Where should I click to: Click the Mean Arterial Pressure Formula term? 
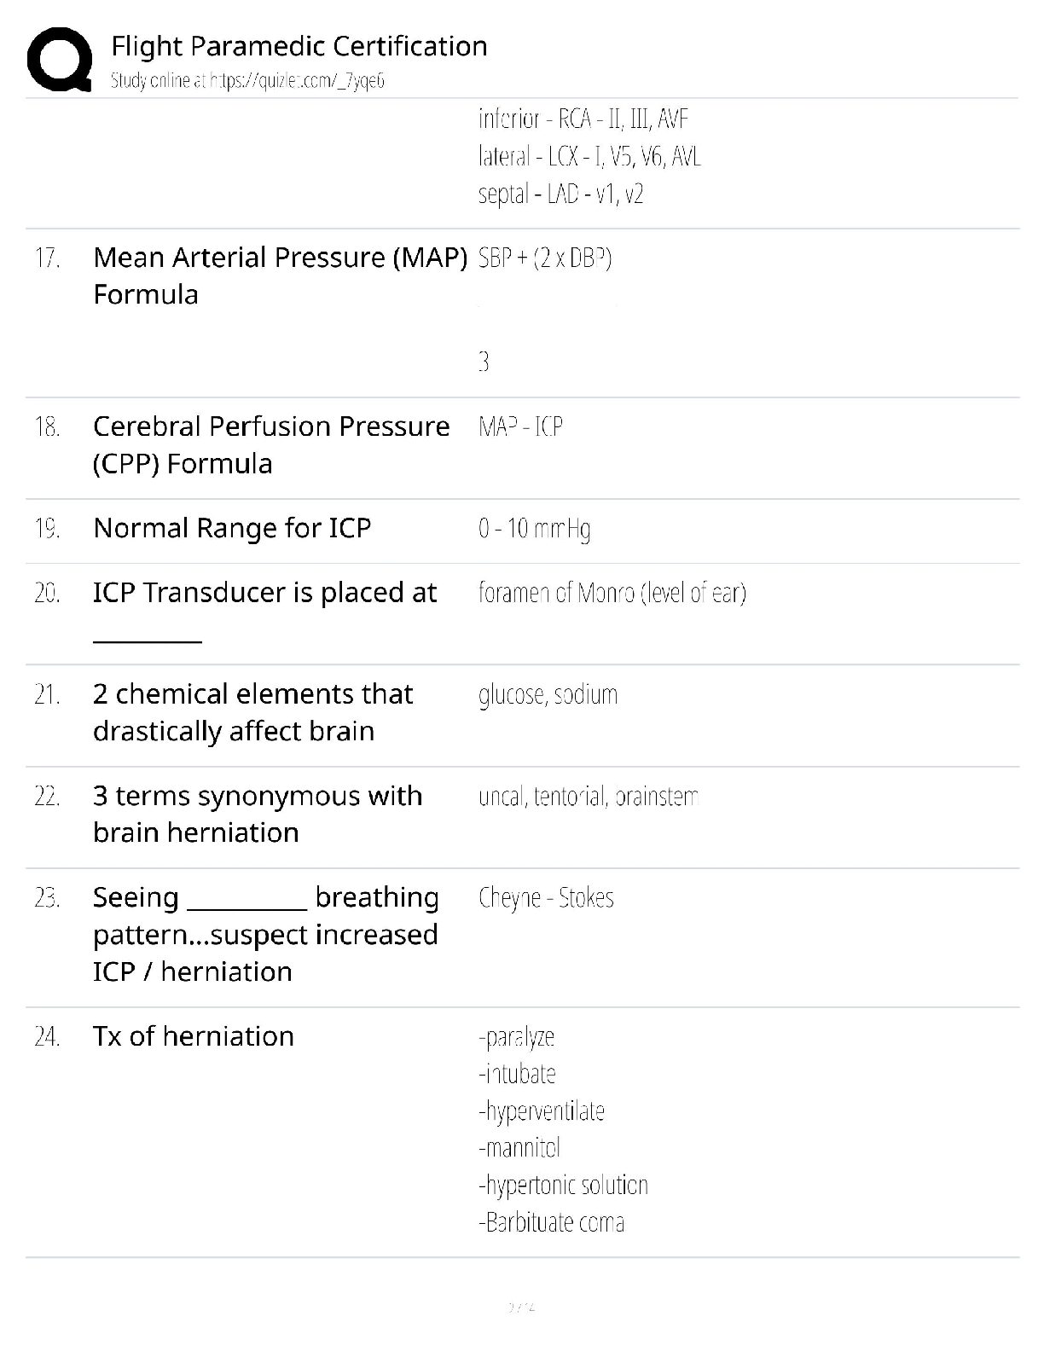[x=281, y=275]
